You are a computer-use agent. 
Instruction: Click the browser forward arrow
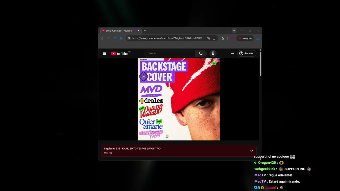tap(108, 38)
